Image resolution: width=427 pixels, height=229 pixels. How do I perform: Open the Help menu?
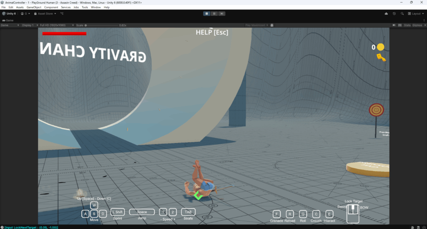click(x=107, y=8)
